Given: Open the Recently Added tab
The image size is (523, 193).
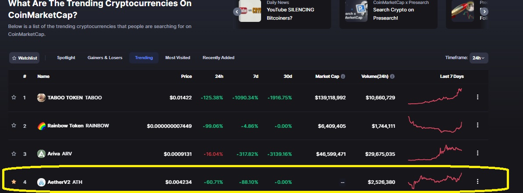Looking at the screenshot, I should pos(219,58).
